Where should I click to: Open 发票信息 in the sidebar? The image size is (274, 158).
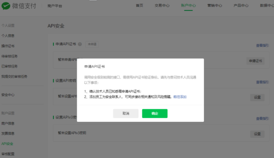pyautogui.click(x=8, y=134)
